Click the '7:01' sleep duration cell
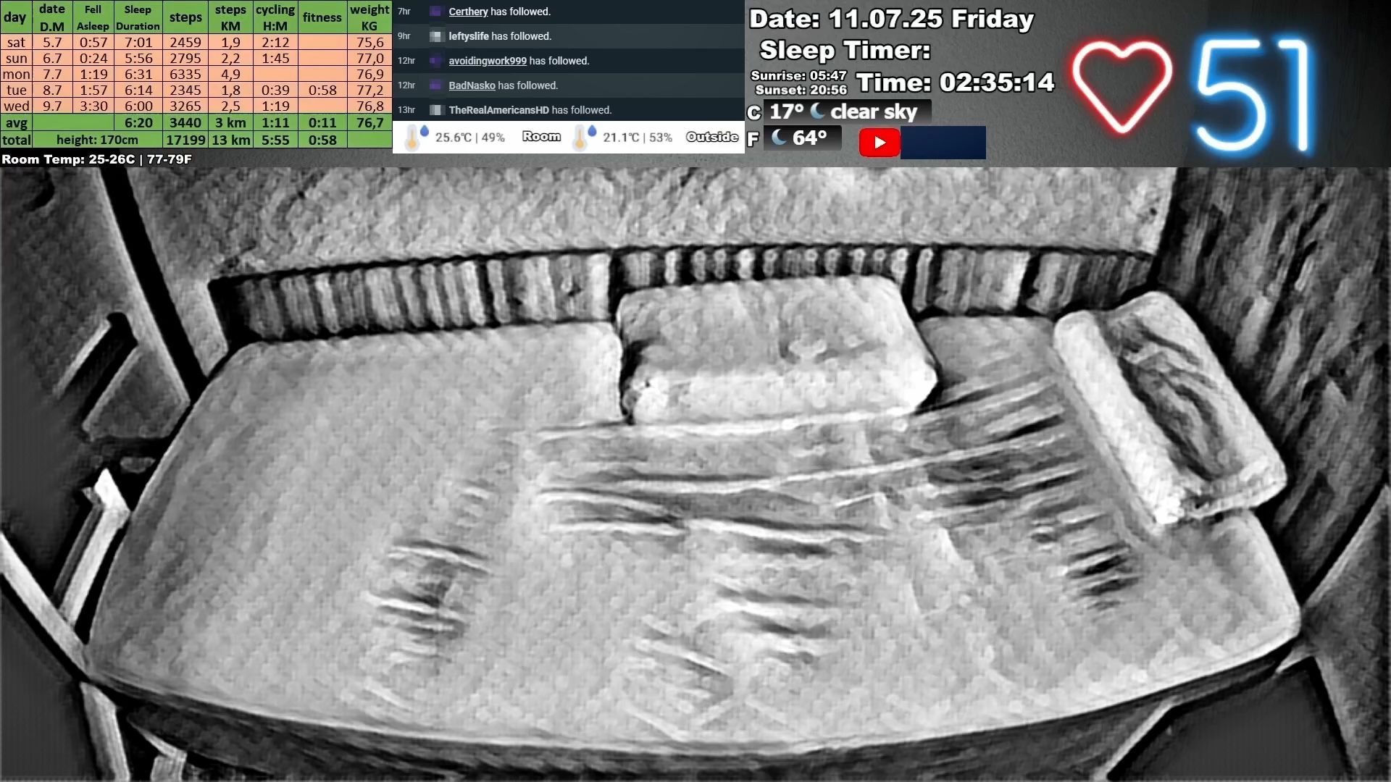Image resolution: width=1391 pixels, height=782 pixels. click(x=138, y=42)
